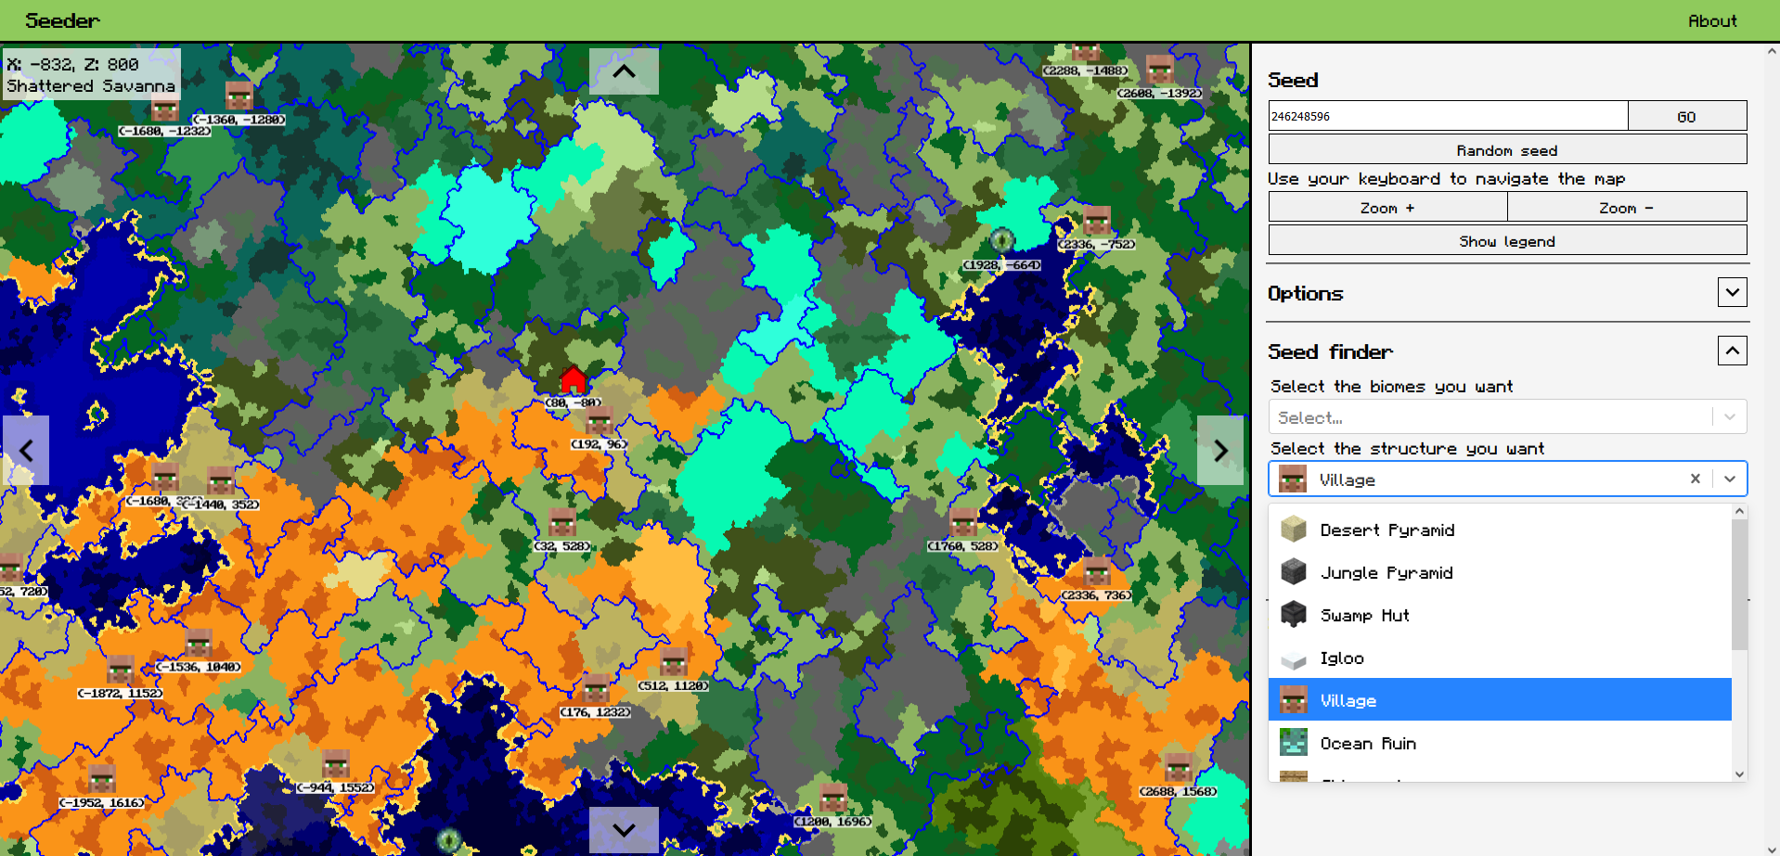Image resolution: width=1780 pixels, height=856 pixels.
Task: Toggle the structure dropdown arrow
Action: pos(1730,479)
